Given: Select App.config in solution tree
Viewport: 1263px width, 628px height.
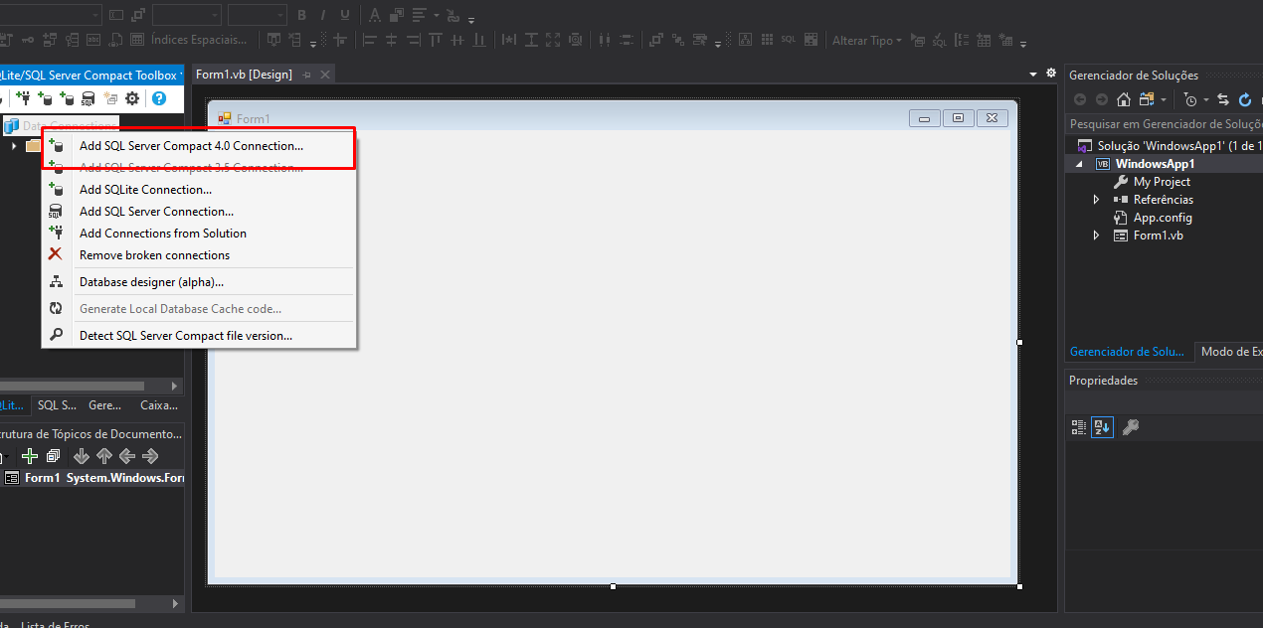Looking at the screenshot, I should (1163, 218).
